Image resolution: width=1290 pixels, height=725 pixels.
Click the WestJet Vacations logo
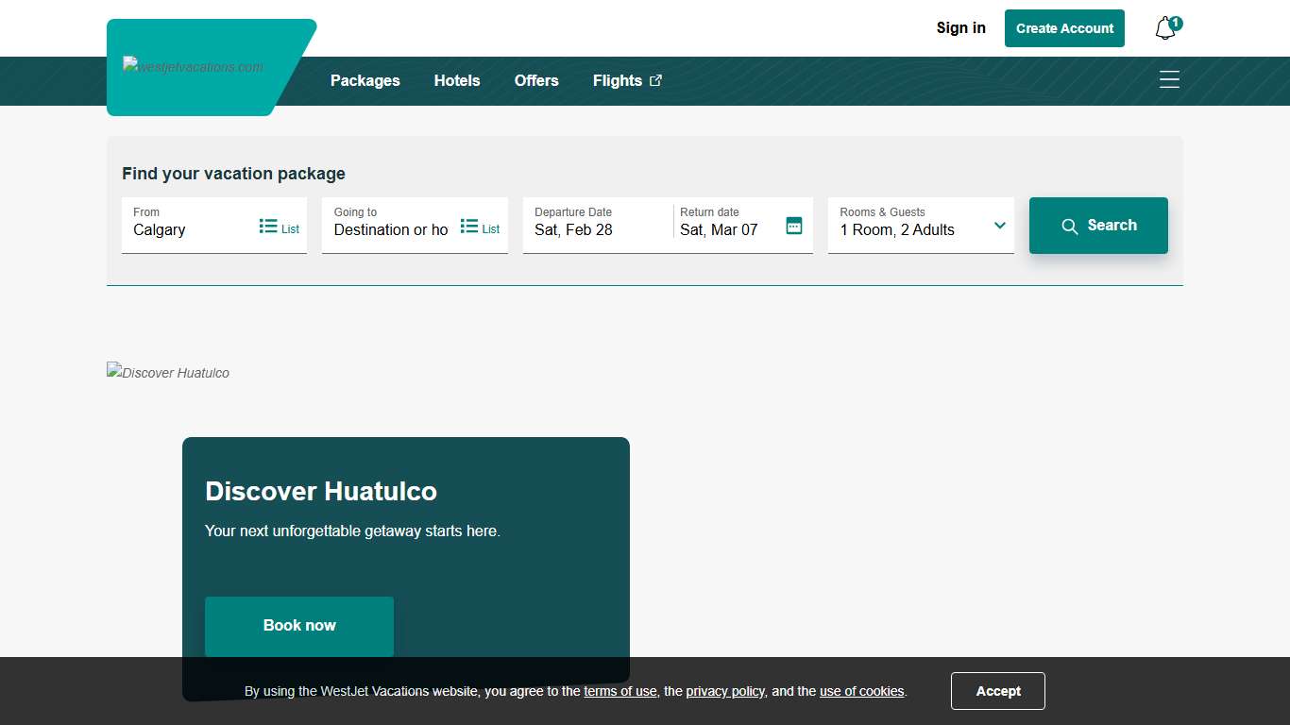pos(194,66)
